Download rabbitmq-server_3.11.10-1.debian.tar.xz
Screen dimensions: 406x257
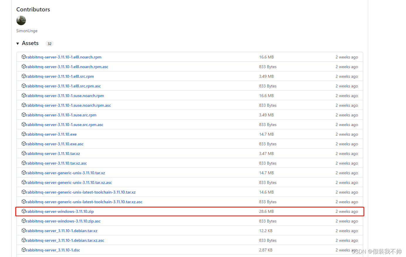click(62, 231)
